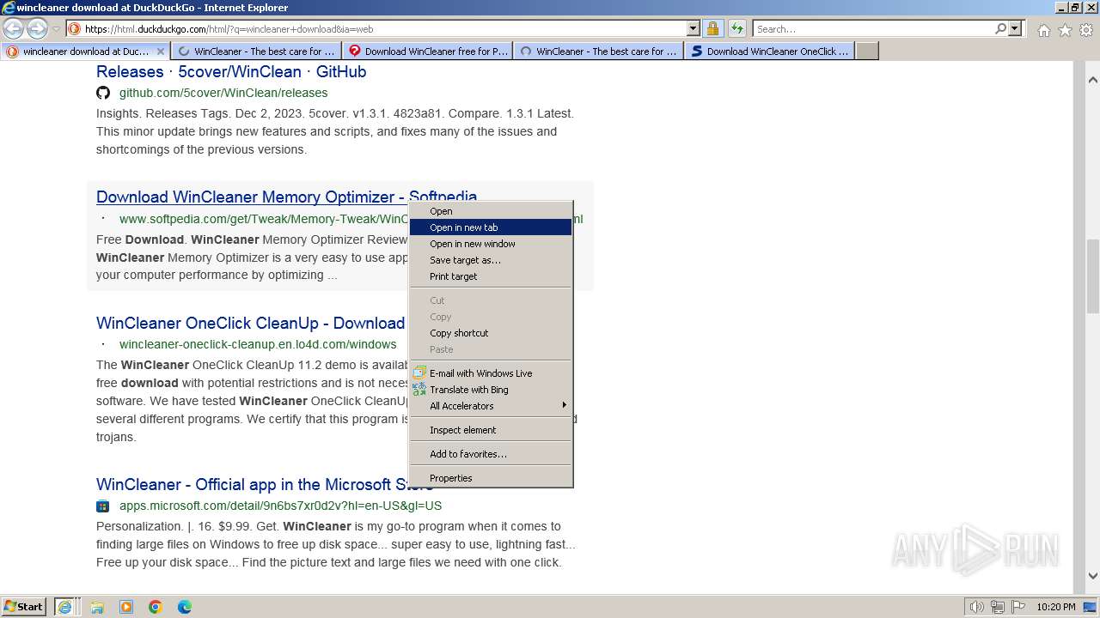Select Save target as...
Viewport: 1100px width, 618px height.
[491, 260]
